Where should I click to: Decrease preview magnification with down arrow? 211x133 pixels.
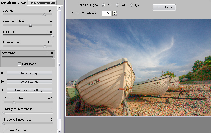tap(114, 15)
